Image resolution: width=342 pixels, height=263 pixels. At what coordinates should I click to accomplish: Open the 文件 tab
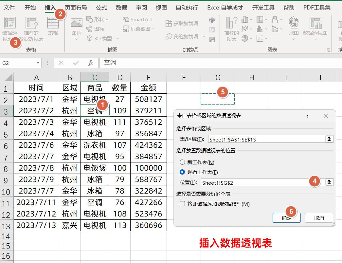[x=9, y=8]
